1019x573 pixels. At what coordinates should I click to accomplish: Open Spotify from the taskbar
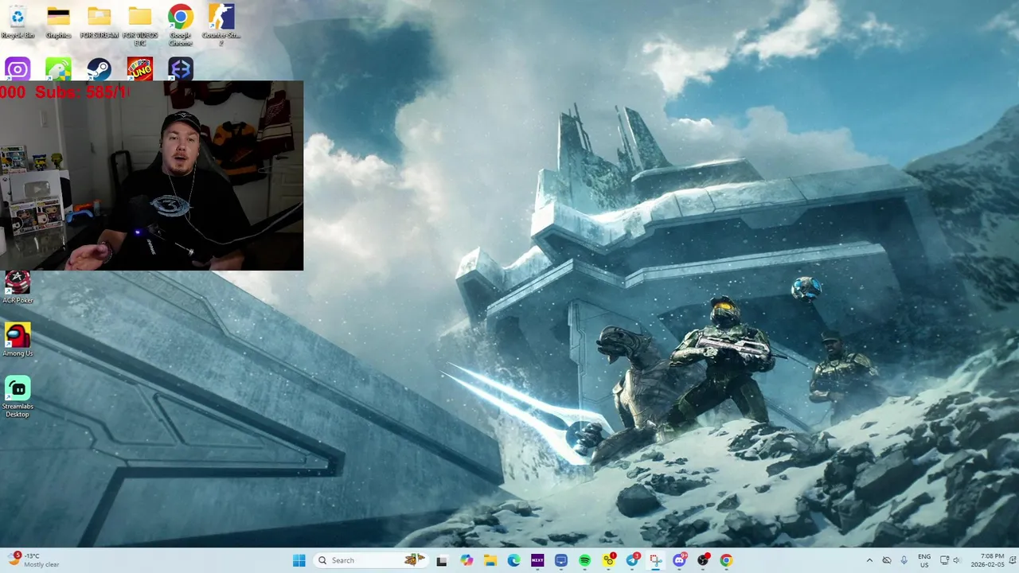585,560
